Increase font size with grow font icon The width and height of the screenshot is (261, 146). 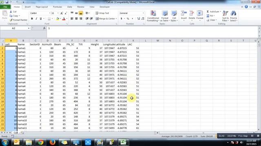tap(62, 13)
